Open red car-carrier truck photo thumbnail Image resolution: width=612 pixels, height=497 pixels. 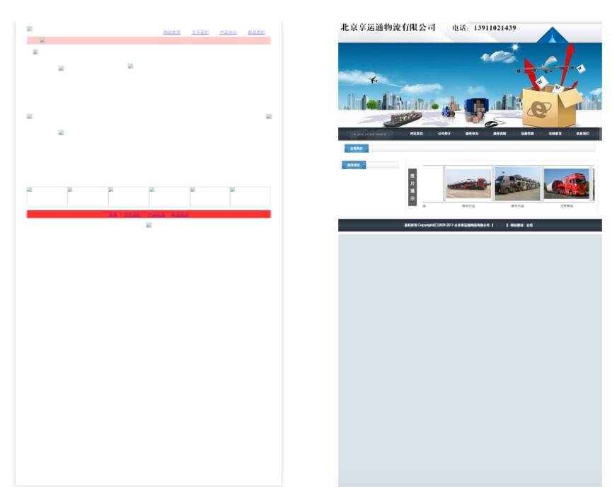coord(468,184)
